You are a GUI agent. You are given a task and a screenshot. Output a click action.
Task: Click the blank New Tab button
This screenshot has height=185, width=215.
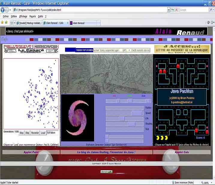click(98, 23)
